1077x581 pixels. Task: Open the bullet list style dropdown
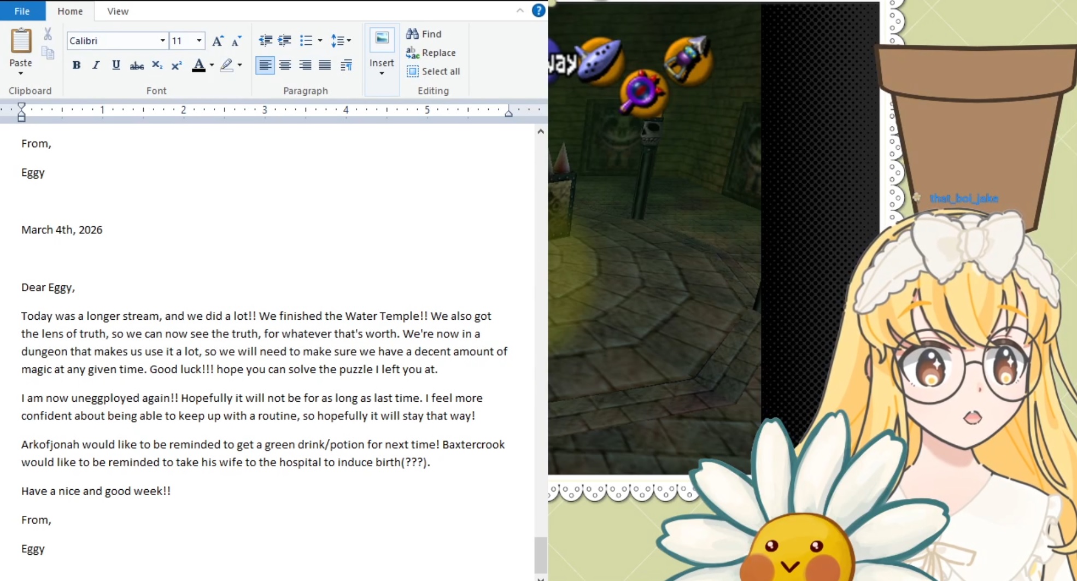(320, 40)
